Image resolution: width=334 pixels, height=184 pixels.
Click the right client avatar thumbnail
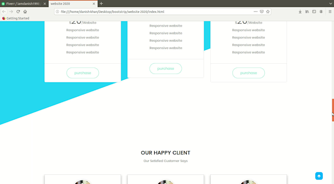(x=249, y=182)
